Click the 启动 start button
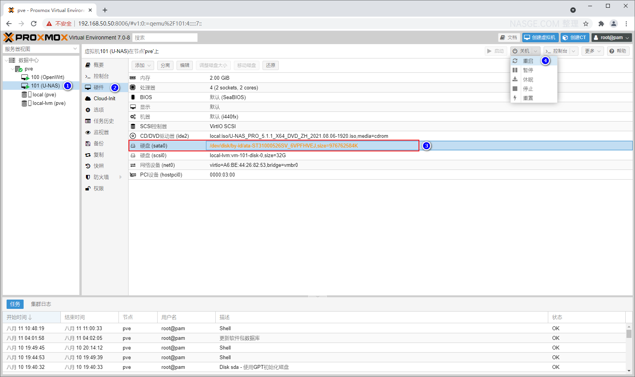This screenshot has width=635, height=377. 496,51
